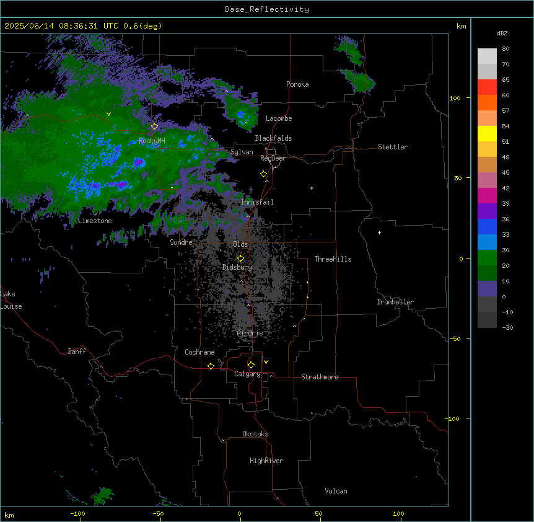This screenshot has width=534, height=522.
Task: Select the dark blue 36 dBZ color swatch
Action: coord(487,226)
